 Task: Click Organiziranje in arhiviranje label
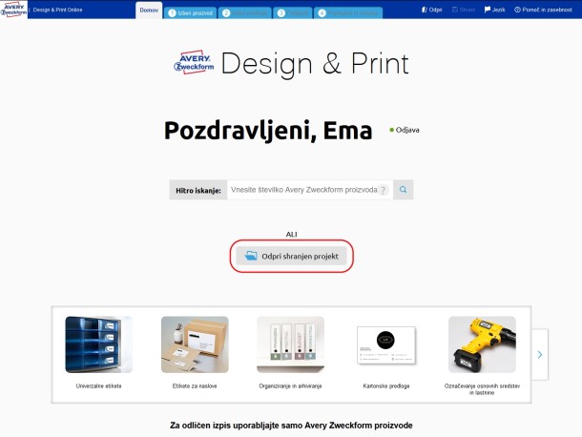pyautogui.click(x=290, y=386)
